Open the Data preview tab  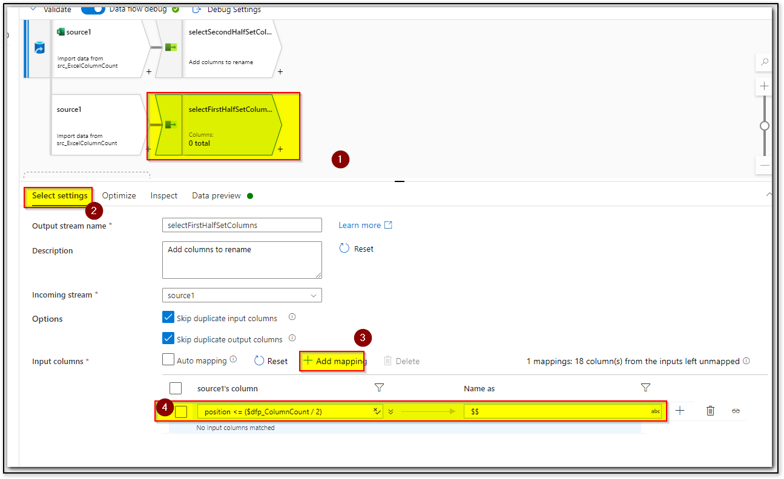pos(216,195)
